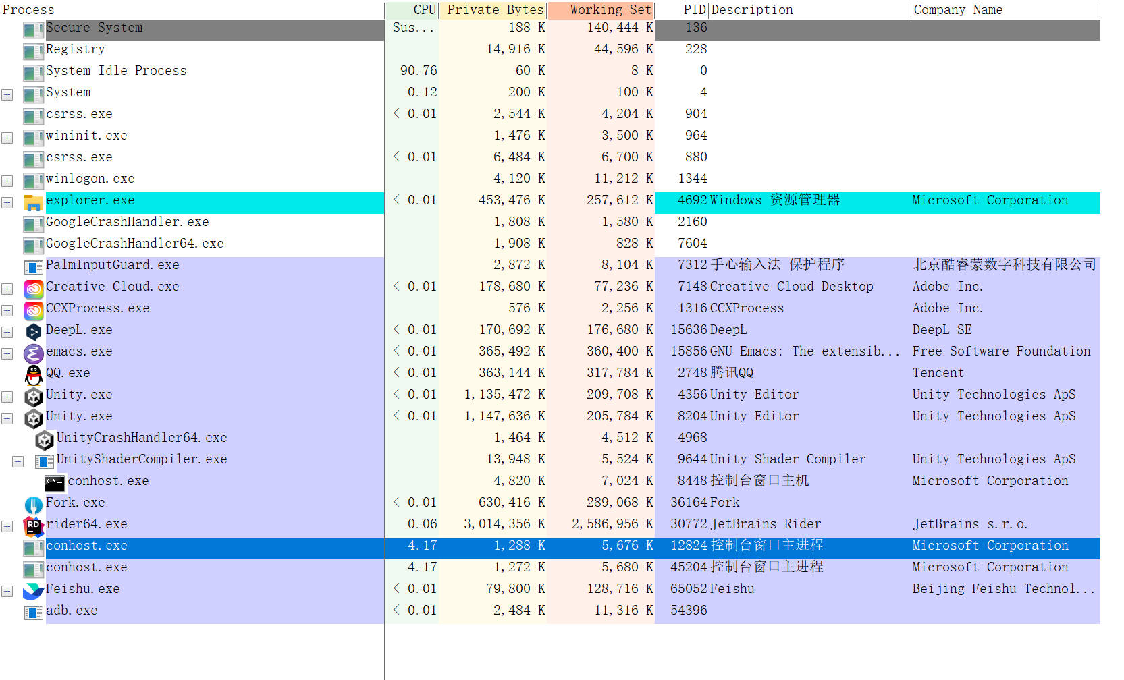Click the rider64.exe icon

[x=33, y=526]
